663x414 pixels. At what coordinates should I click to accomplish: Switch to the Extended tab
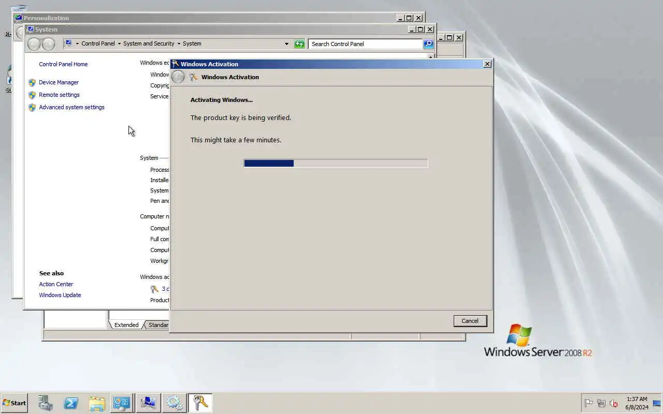126,325
